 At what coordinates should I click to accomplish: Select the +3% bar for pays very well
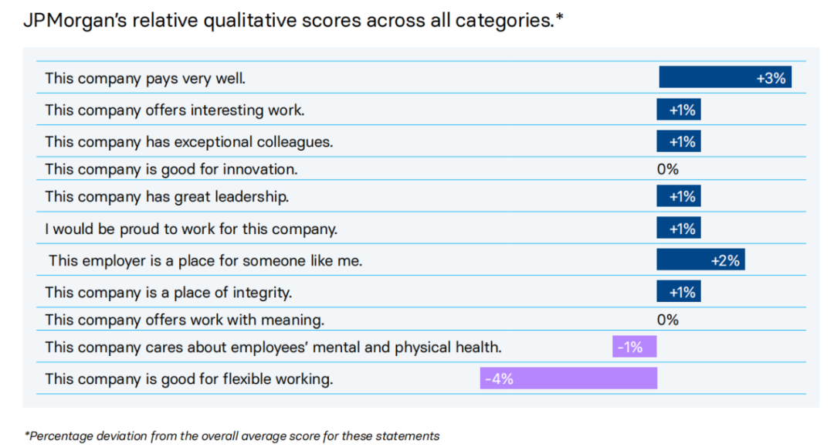pos(724,77)
